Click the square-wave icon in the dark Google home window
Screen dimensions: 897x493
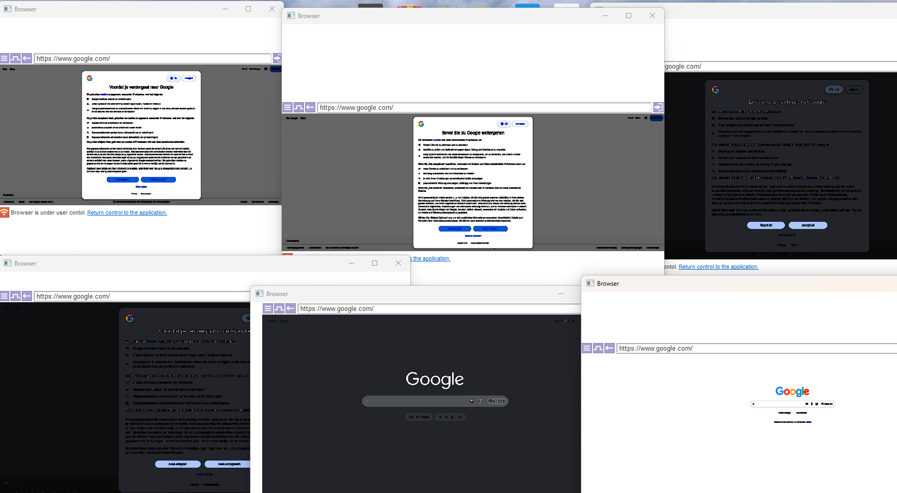pos(279,308)
